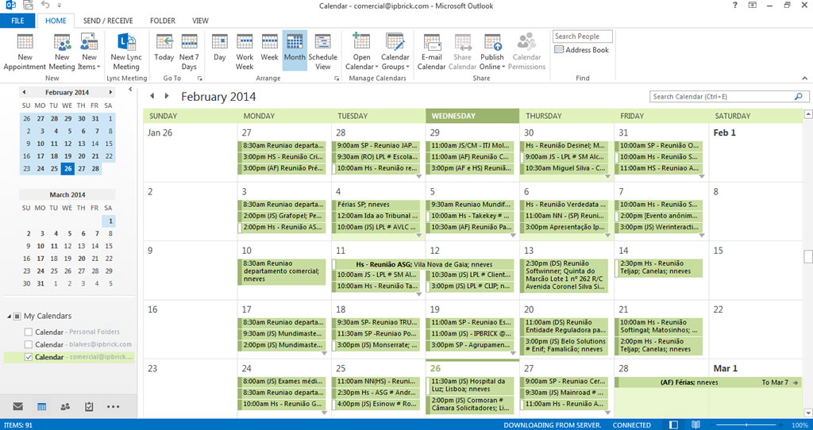Go to next month in main calendar
Viewport: 813px width, 430px height.
tap(167, 96)
